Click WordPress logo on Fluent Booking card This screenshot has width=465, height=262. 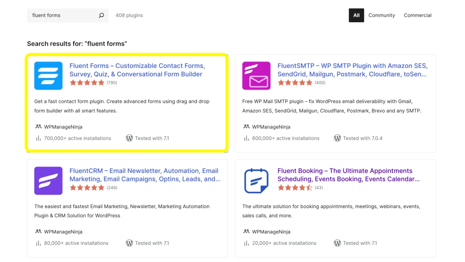click(x=337, y=243)
